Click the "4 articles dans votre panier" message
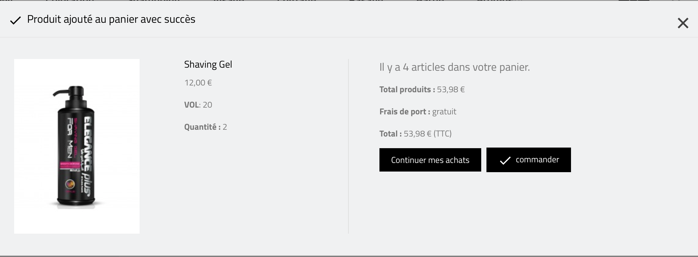The image size is (698, 257). (454, 67)
